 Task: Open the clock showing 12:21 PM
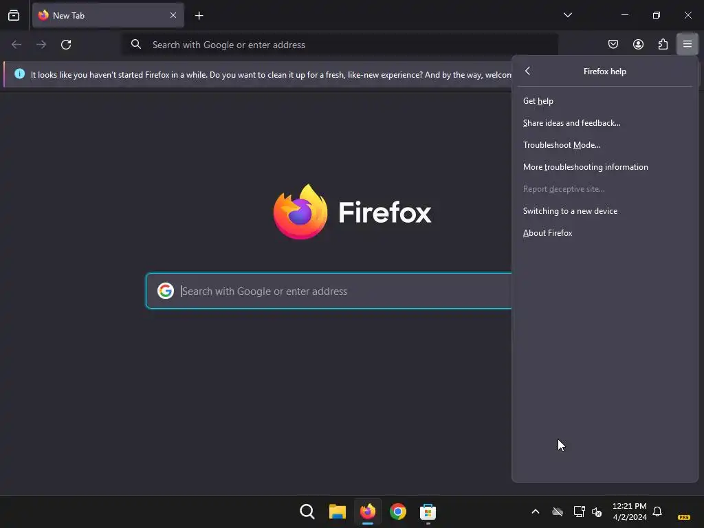click(630, 511)
